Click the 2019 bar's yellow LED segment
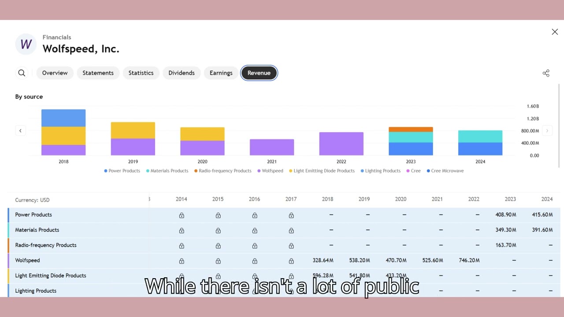This screenshot has height=317, width=564. (133, 130)
